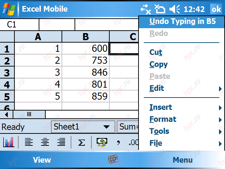Select cell A4 with value 4
The image size is (225, 169).
(38, 84)
